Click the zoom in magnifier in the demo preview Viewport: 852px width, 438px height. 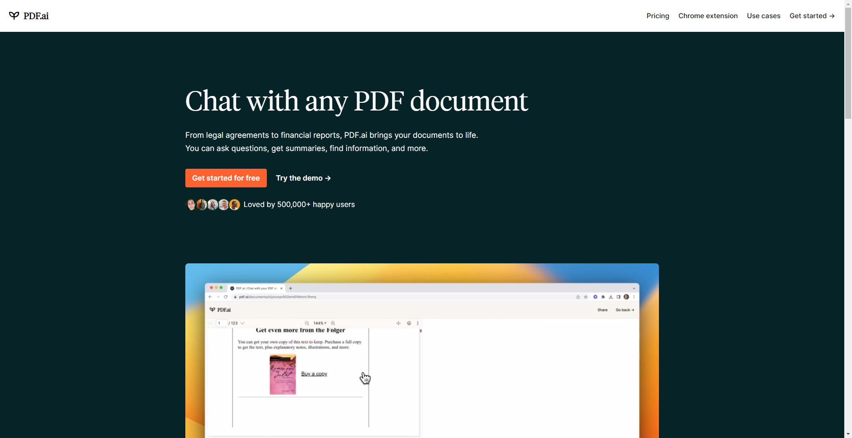[333, 323]
